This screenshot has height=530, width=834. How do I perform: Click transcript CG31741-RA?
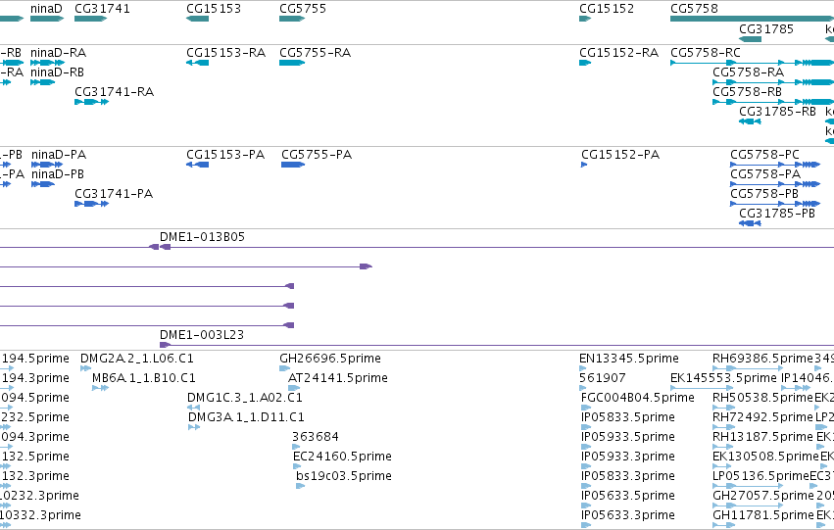pyautogui.click(x=91, y=102)
